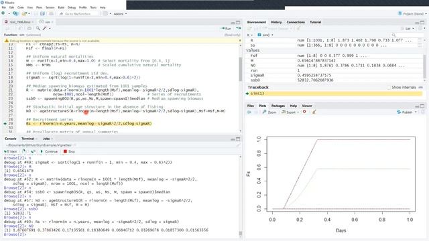Click the New Project icon in toolbar
This screenshot has width=429, height=241.
click(x=15, y=13)
